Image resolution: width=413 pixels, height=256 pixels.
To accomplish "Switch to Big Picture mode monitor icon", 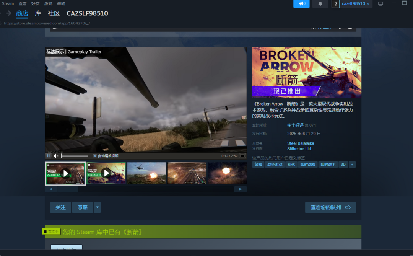I will 380,4.
